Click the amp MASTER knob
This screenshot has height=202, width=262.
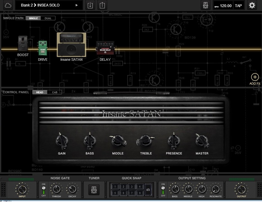202,141
